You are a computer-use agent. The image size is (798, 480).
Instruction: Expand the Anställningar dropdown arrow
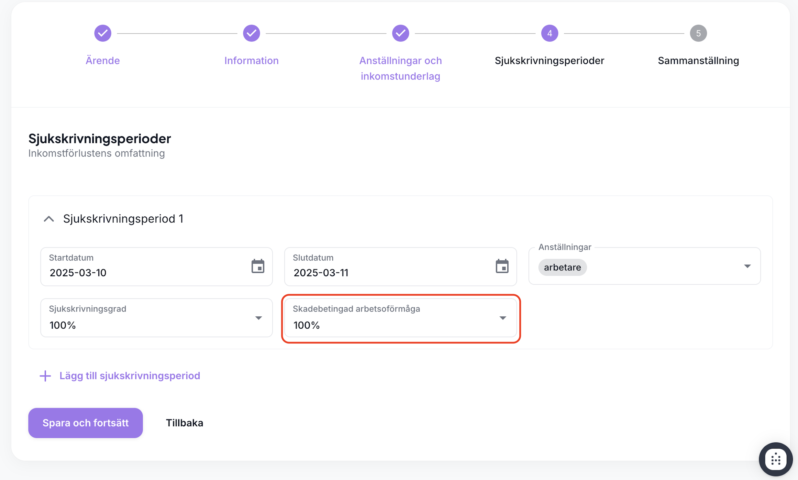tap(747, 266)
